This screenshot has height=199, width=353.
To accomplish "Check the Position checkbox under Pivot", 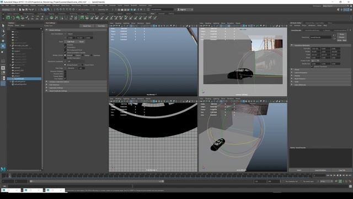I will pyautogui.click(x=65, y=45).
